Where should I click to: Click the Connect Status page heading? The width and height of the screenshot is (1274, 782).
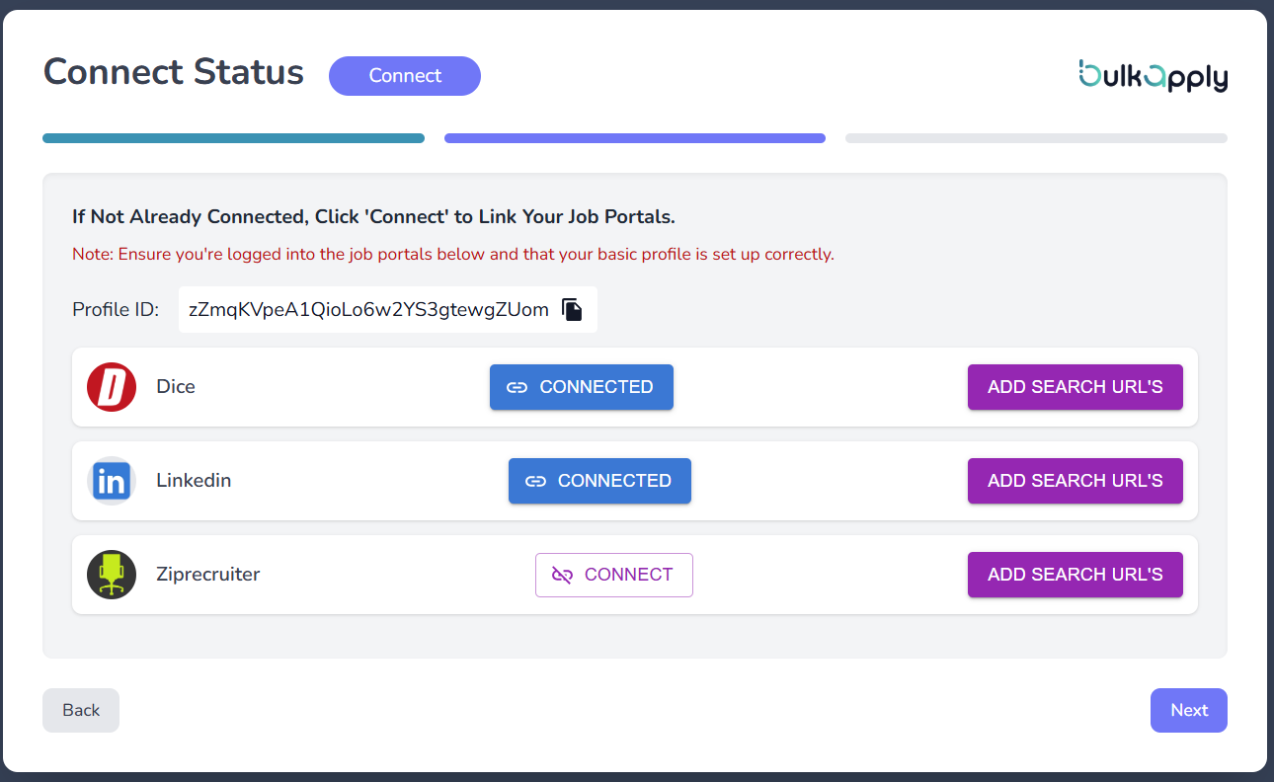(174, 72)
